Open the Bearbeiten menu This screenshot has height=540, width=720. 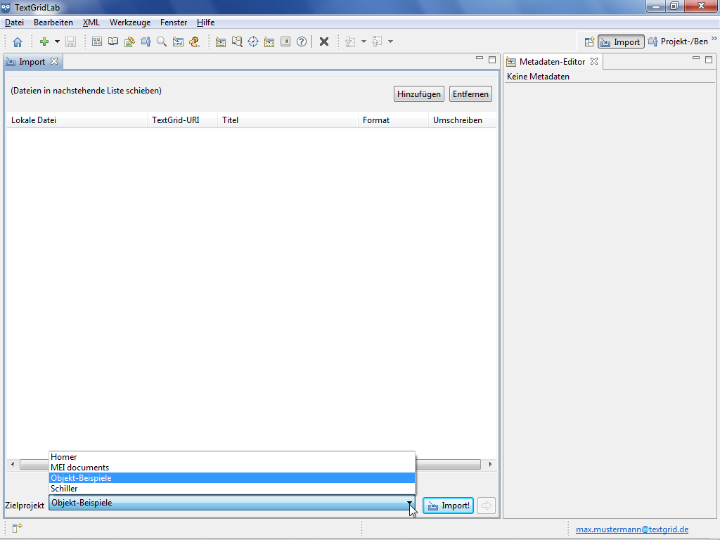pyautogui.click(x=53, y=22)
